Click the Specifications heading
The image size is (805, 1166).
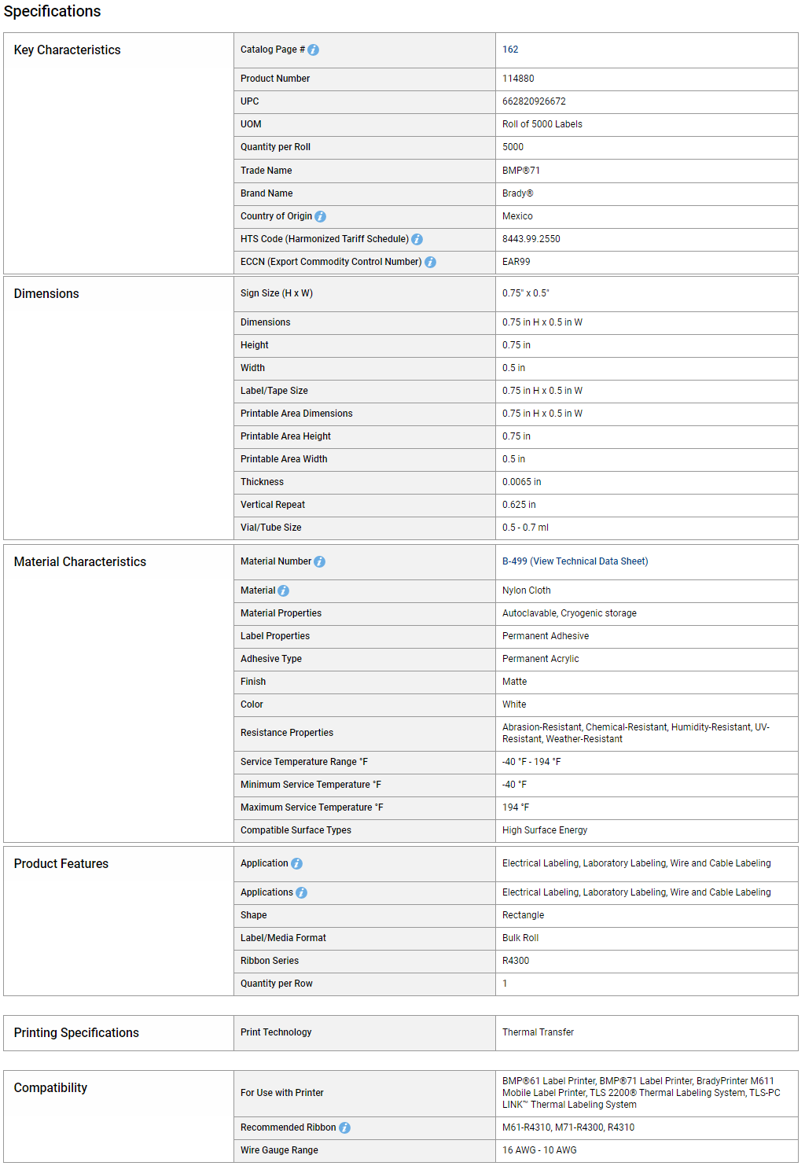[52, 11]
